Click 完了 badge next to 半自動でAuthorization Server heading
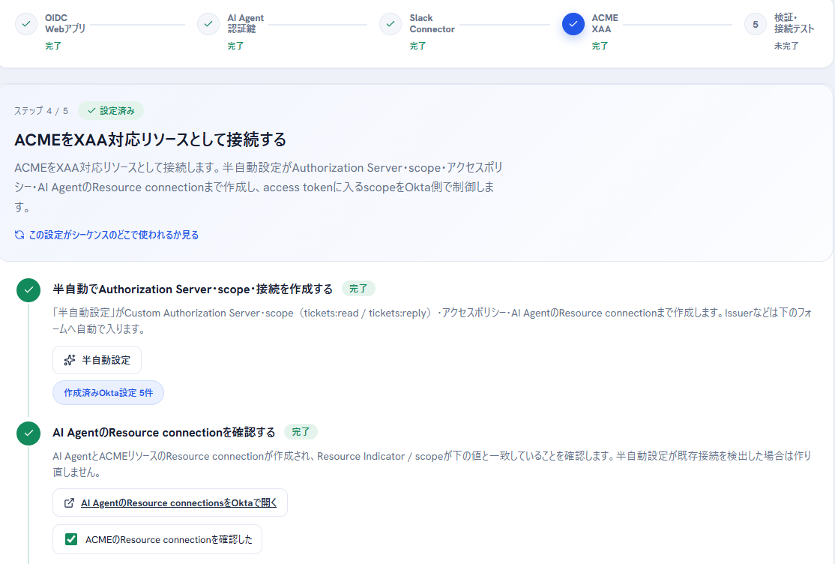 358,289
